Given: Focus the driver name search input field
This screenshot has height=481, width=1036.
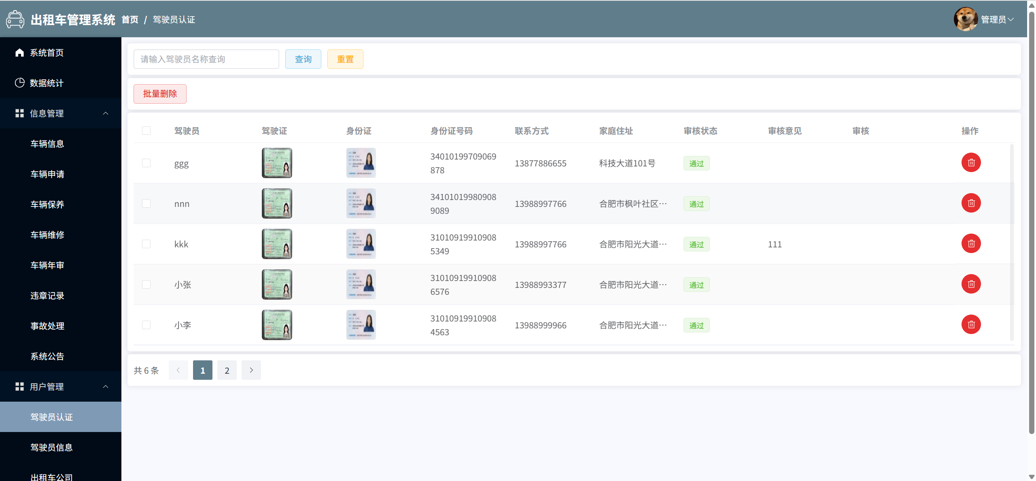Looking at the screenshot, I should click(206, 59).
